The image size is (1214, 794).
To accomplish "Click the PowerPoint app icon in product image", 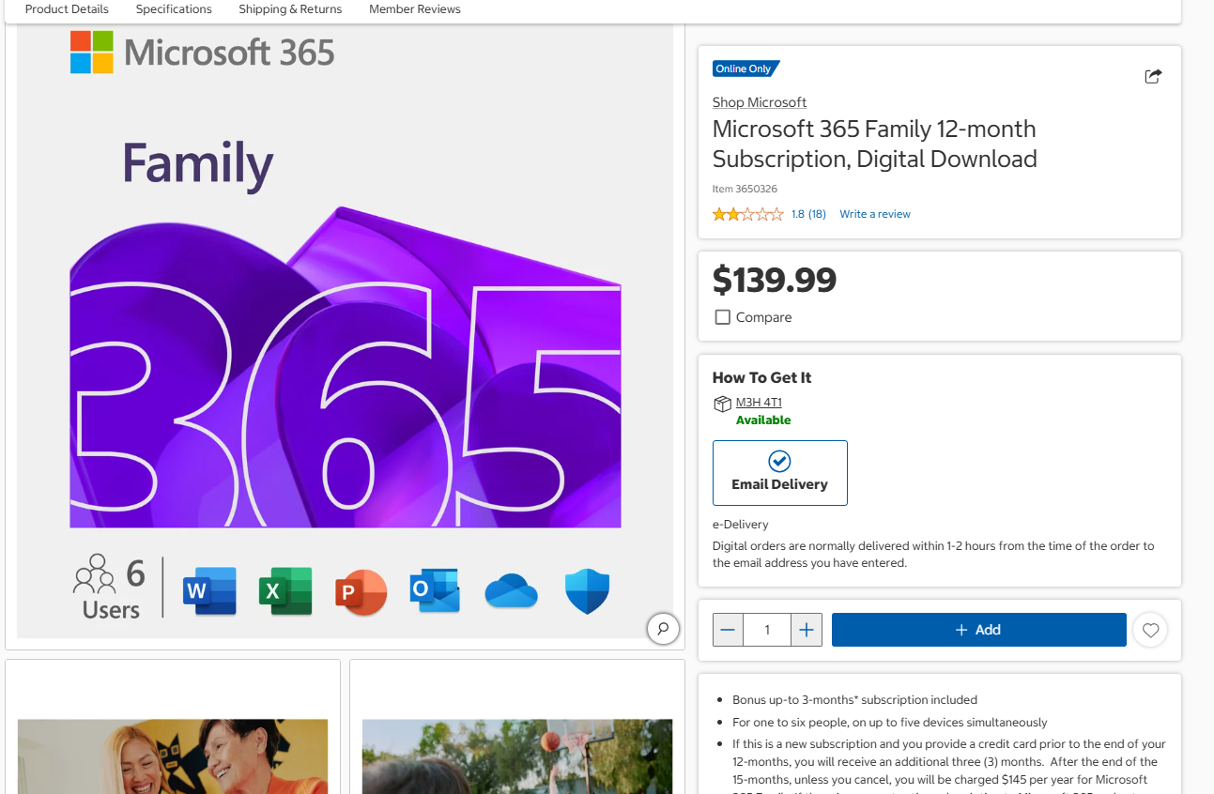I will point(361,592).
